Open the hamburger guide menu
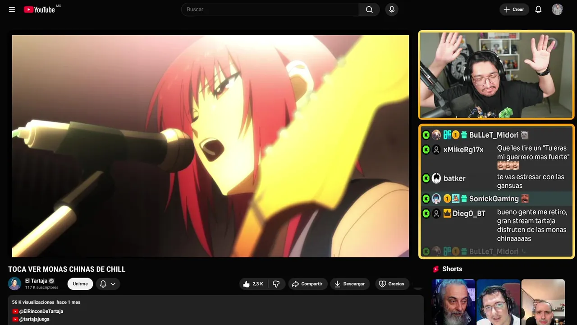The width and height of the screenshot is (577, 325). [x=12, y=9]
